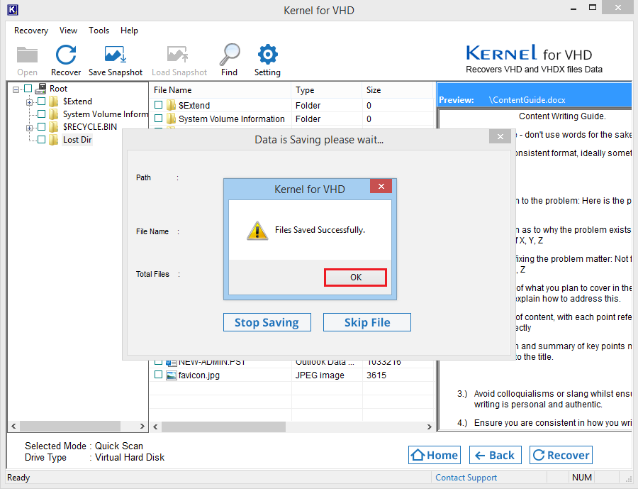Open the Tools menu
This screenshot has height=489, width=638.
point(99,31)
